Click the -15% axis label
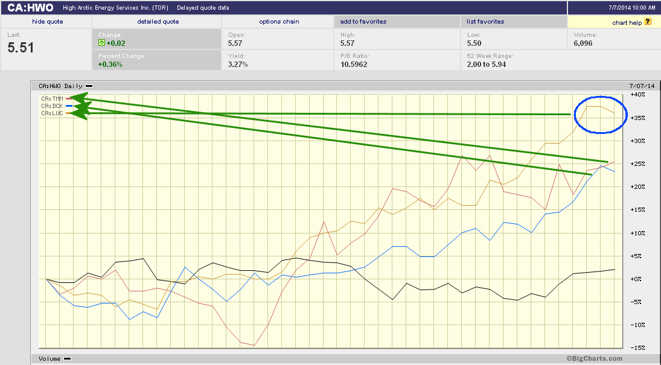 [637, 348]
